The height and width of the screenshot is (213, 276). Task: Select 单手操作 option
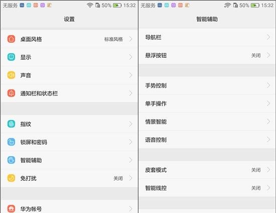[207, 103]
